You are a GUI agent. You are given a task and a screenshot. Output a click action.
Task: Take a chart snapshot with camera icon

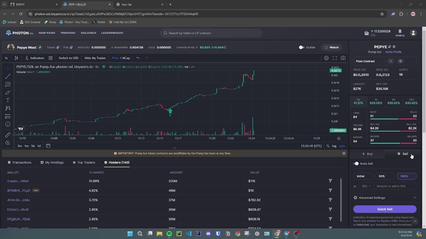pos(343,58)
